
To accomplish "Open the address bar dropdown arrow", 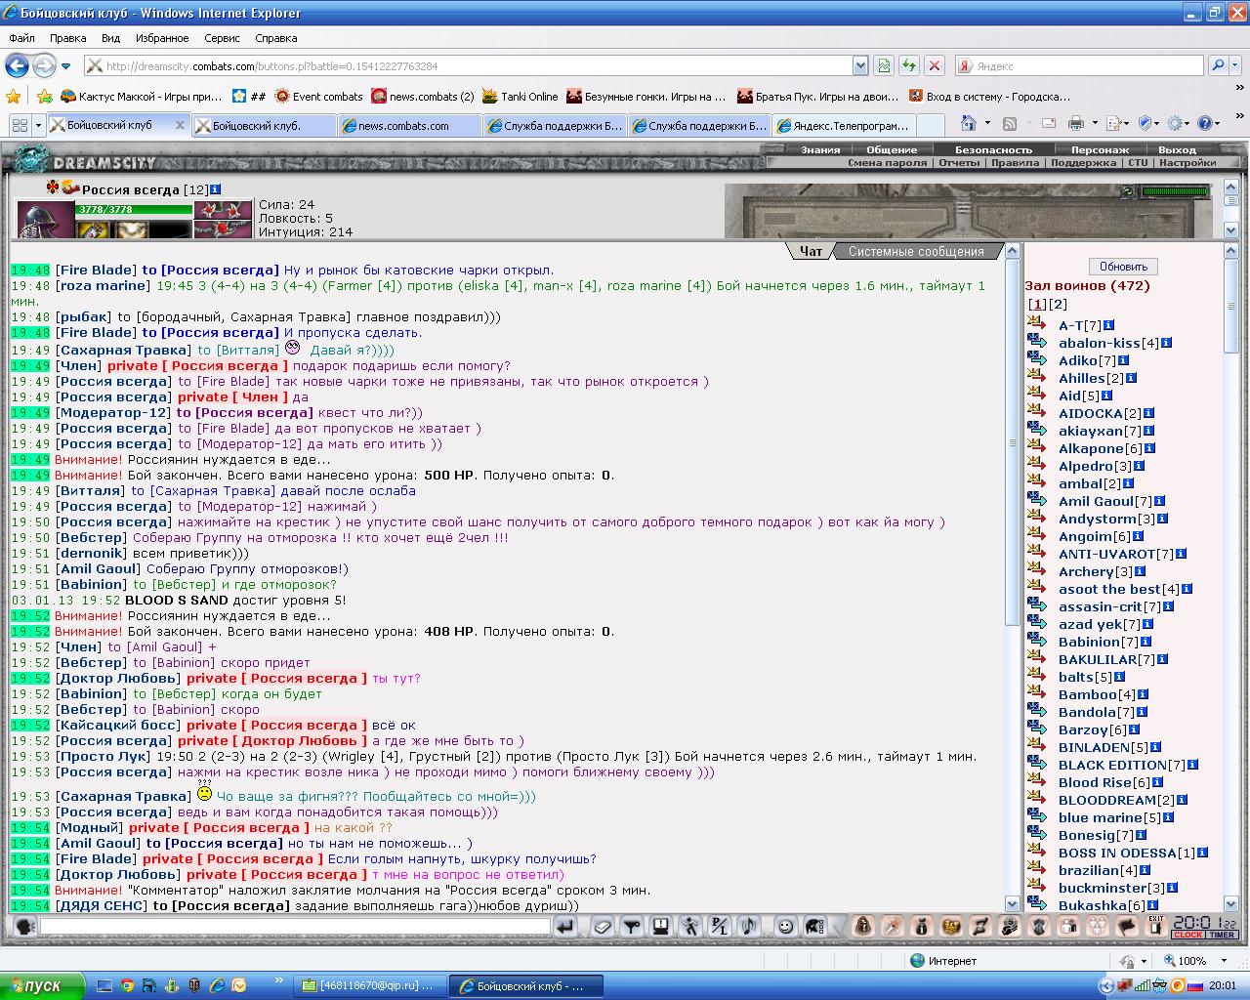I will point(860,65).
